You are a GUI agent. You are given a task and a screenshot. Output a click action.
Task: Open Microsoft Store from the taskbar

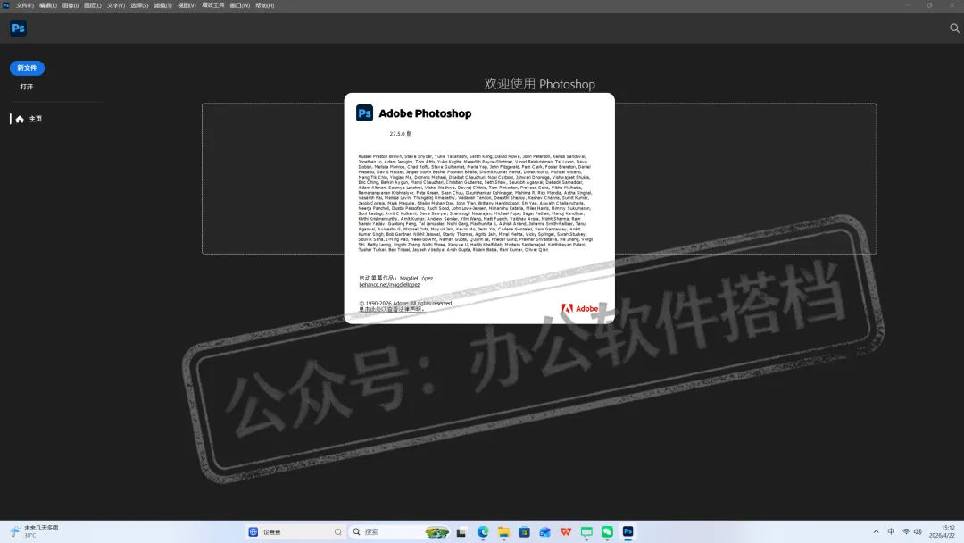click(525, 532)
